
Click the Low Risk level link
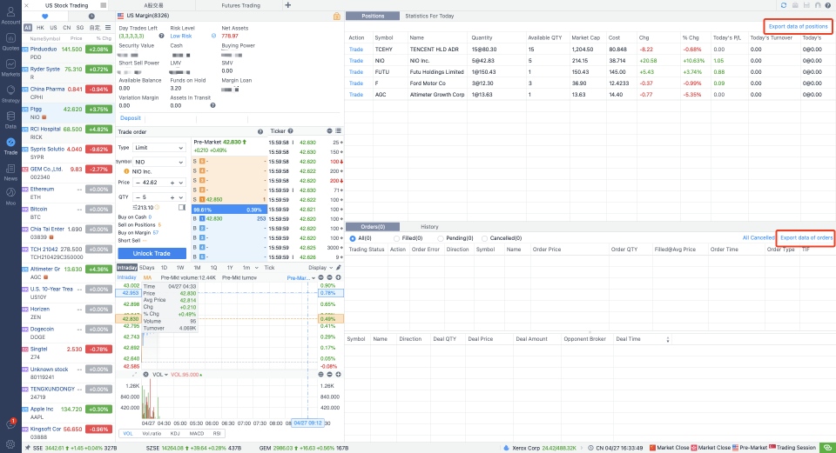(x=181, y=37)
